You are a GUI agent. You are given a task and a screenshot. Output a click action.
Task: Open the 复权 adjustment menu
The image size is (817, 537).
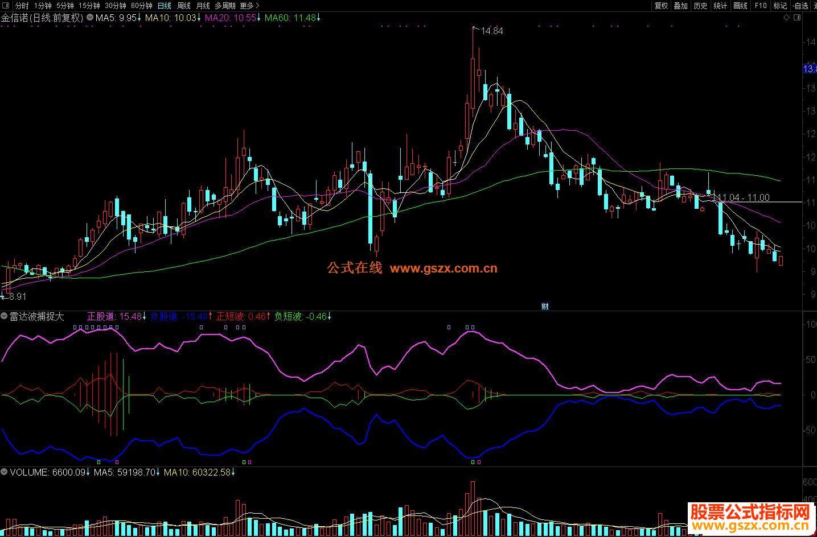coord(661,6)
